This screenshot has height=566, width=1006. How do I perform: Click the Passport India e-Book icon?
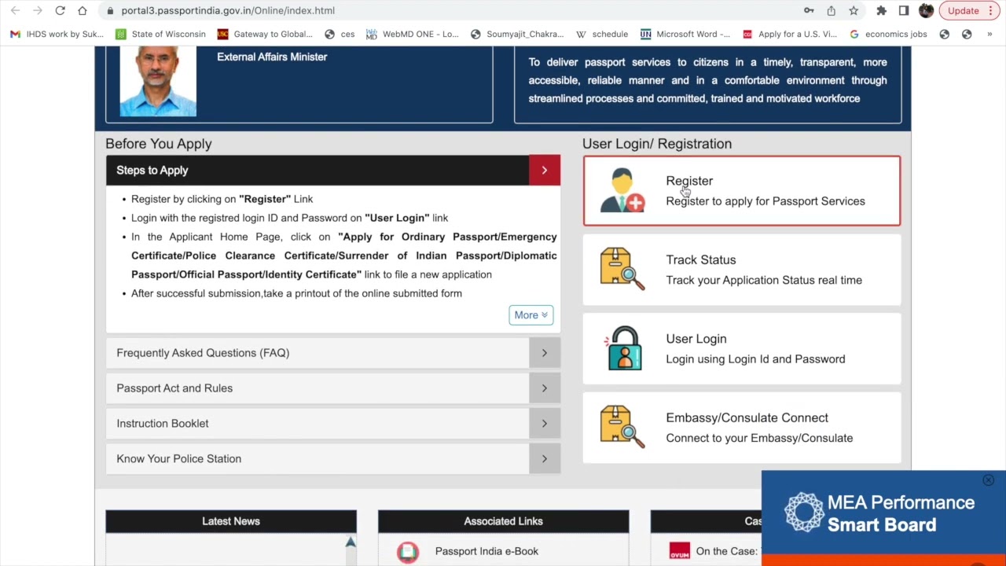[x=407, y=552]
